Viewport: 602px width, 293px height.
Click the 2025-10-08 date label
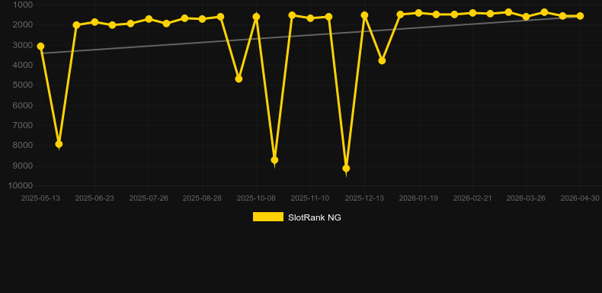point(256,198)
